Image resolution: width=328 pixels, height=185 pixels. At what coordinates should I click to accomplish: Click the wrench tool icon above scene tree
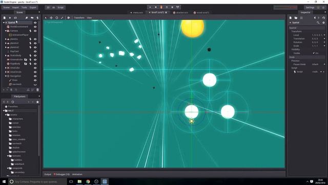[x=27, y=18]
